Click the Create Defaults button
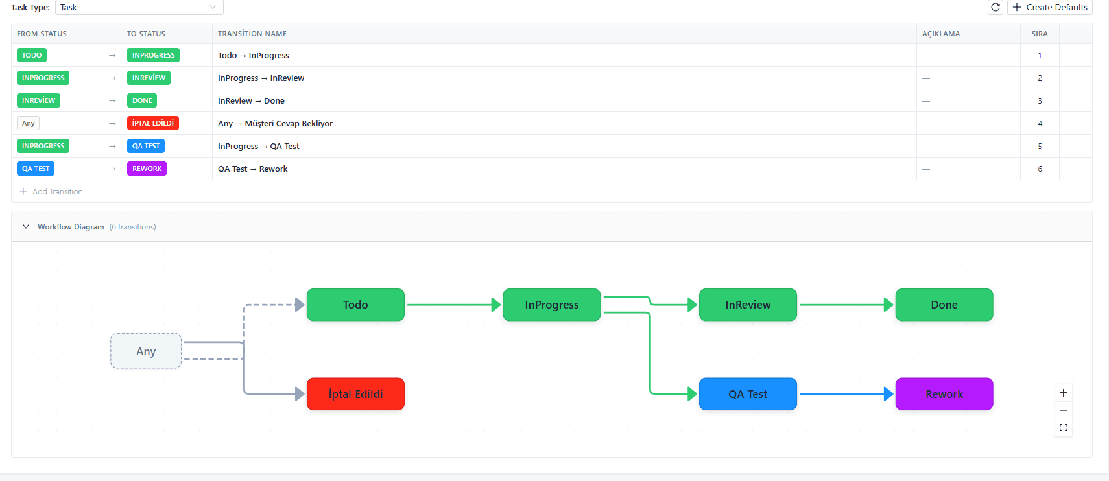The image size is (1109, 481). (1050, 7)
